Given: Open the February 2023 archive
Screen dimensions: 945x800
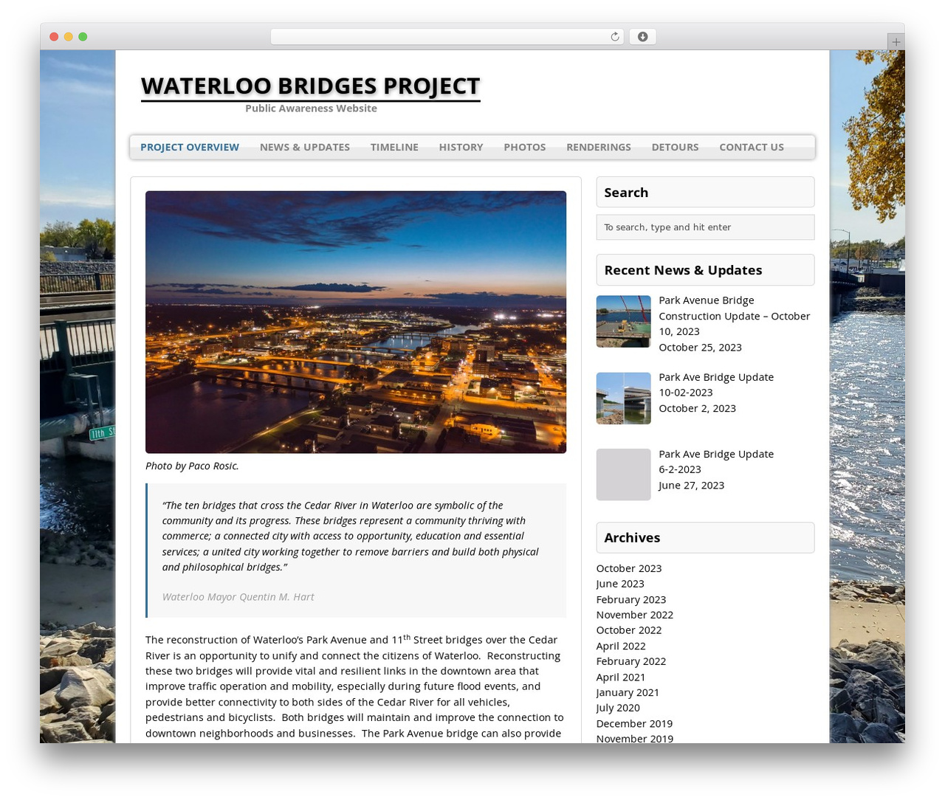Looking at the screenshot, I should (x=631, y=599).
